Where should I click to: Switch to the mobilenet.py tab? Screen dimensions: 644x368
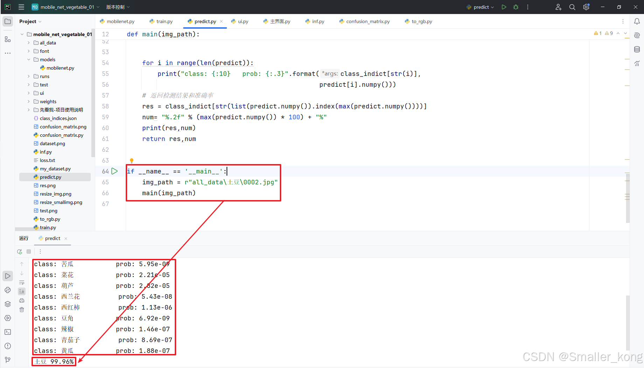(x=117, y=21)
